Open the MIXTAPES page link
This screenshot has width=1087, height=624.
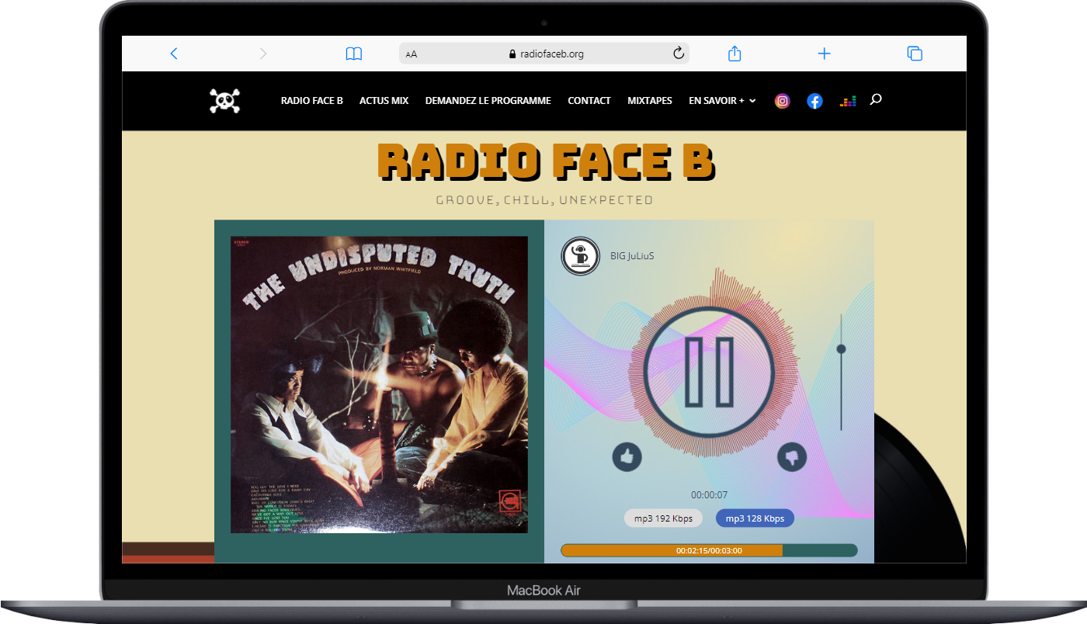650,101
